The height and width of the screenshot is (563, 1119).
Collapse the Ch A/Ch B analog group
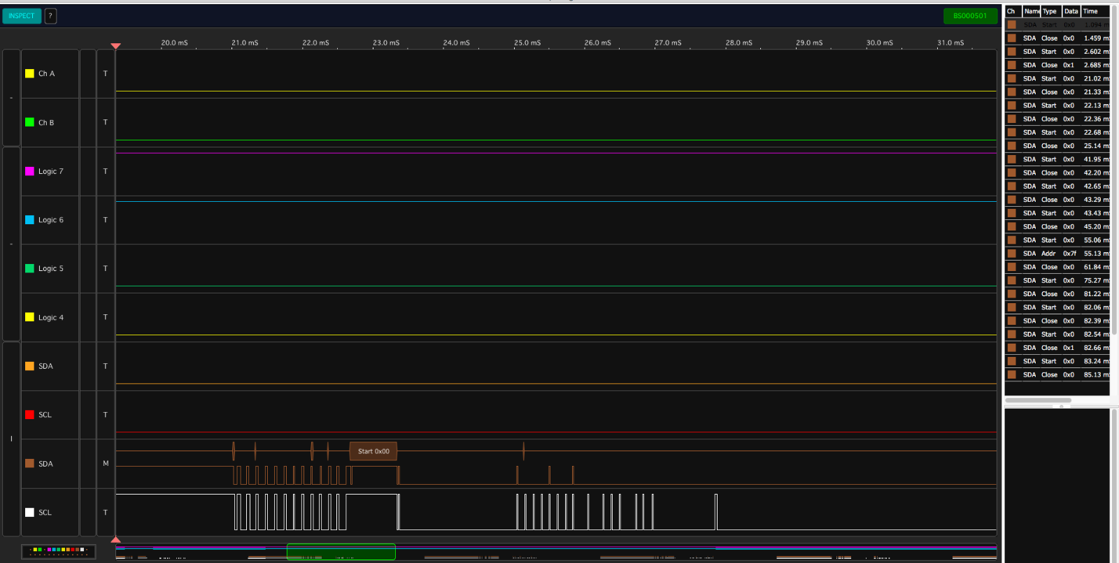coord(11,98)
